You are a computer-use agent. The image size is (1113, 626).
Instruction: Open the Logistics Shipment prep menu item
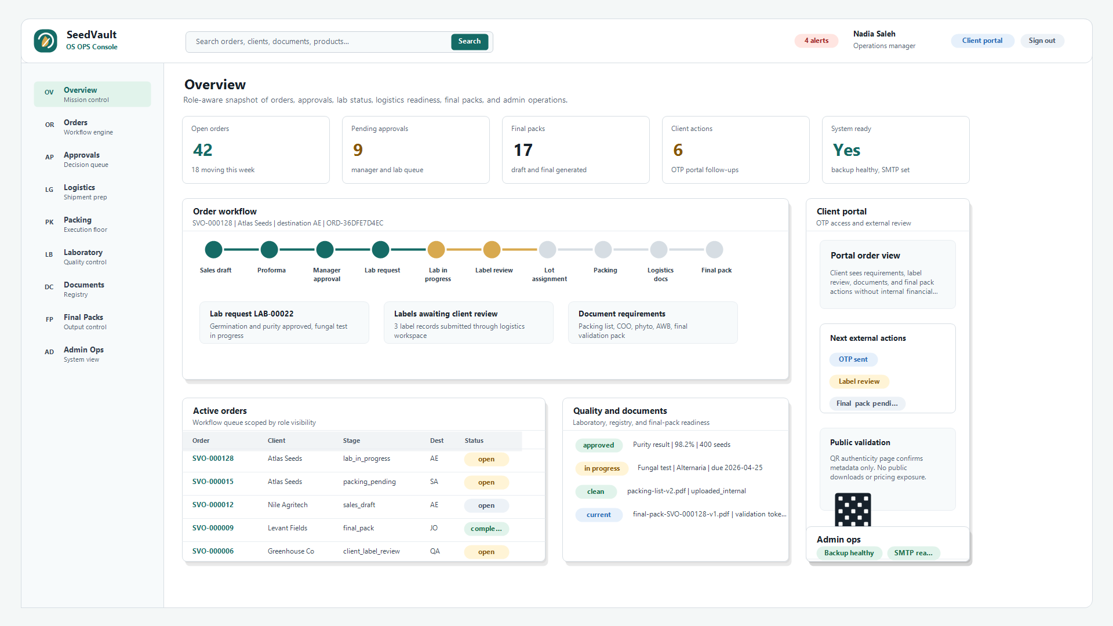tap(92, 192)
